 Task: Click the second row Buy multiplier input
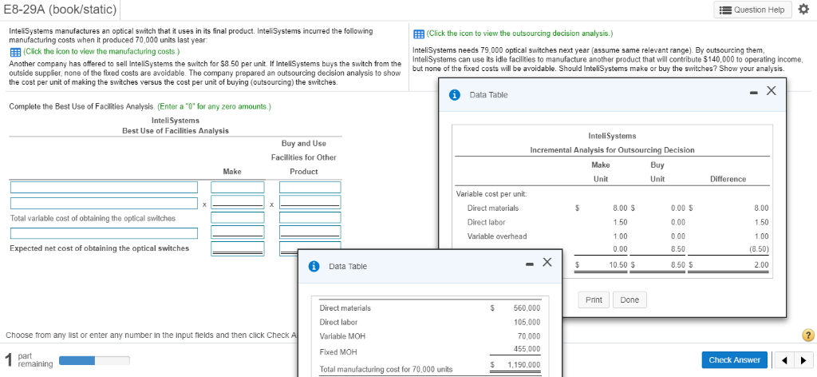point(310,202)
